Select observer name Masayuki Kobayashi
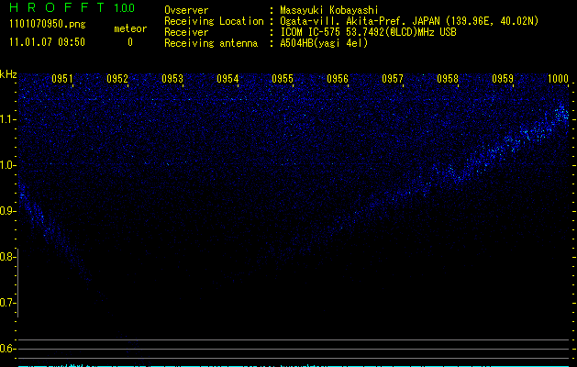The height and width of the screenshot is (367, 577). pos(329,10)
